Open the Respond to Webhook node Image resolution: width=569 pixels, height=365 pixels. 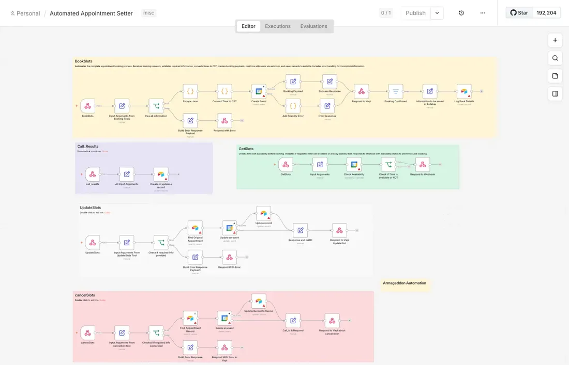coord(423,164)
